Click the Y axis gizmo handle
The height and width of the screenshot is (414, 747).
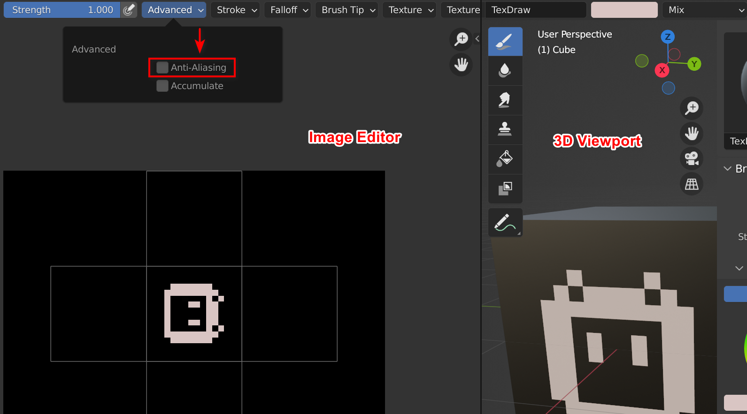point(694,64)
